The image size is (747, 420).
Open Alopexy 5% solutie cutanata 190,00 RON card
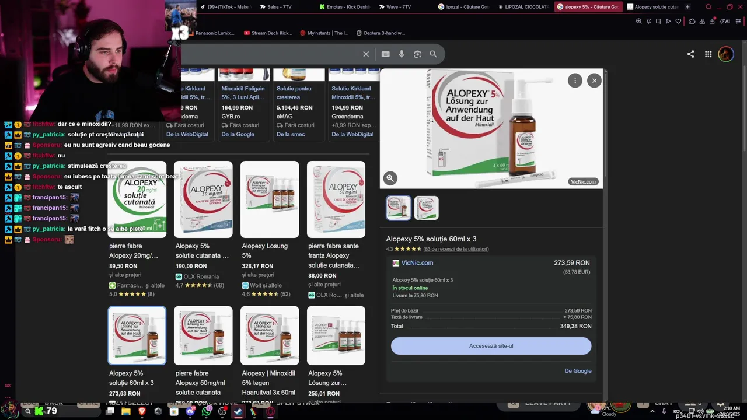point(203,226)
